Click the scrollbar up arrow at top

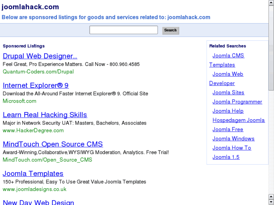click(x=271, y=3)
